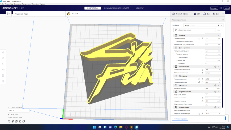Open Generic PLA material dropdown
The width and height of the screenshot is (231, 130).
pos(118,14)
